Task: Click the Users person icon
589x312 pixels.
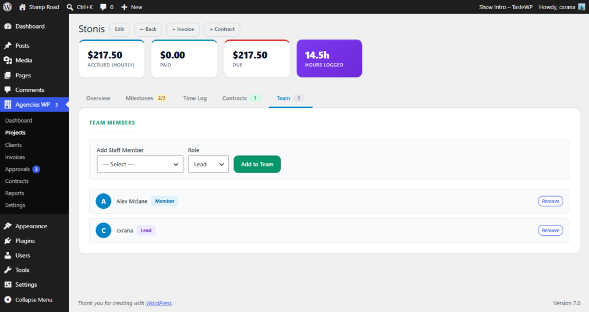Action: pyautogui.click(x=7, y=255)
